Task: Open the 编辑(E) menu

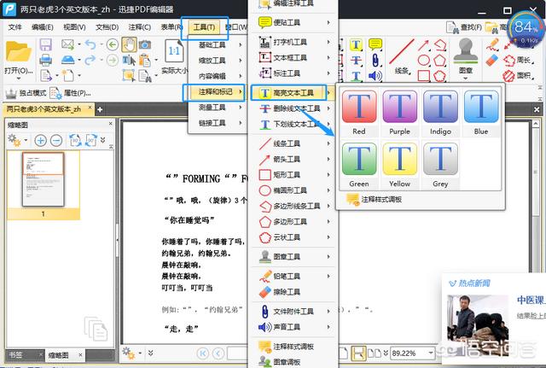Action: [42, 27]
